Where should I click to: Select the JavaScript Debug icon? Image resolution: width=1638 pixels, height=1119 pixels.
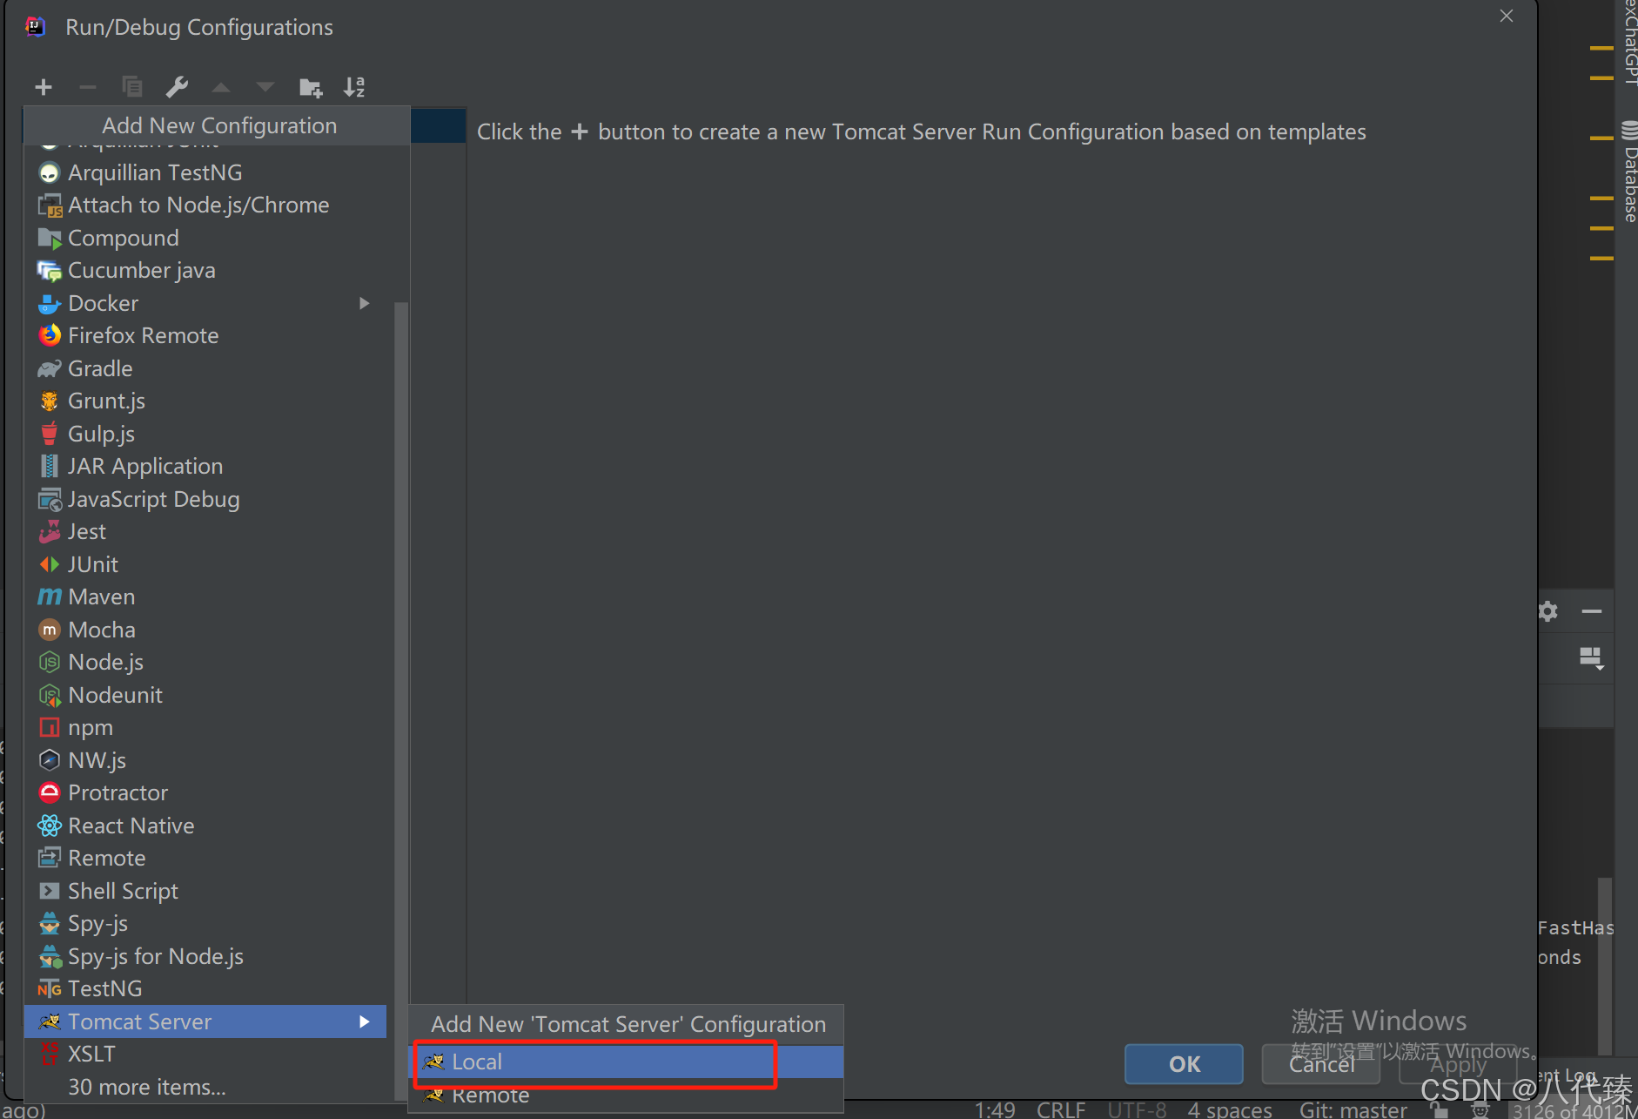[50, 499]
